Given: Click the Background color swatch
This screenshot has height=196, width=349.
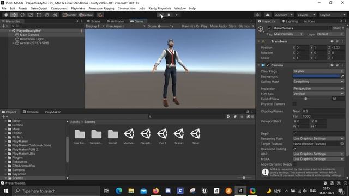Looking at the screenshot, I should 316,76.
